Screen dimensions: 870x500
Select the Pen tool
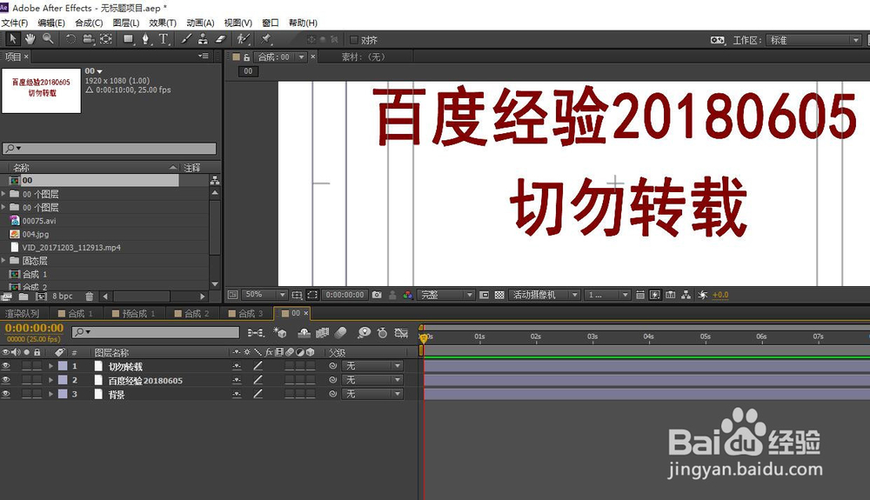[145, 39]
